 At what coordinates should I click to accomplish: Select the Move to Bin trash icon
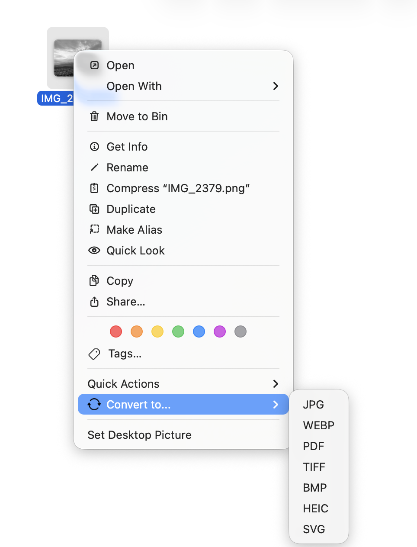(x=94, y=116)
